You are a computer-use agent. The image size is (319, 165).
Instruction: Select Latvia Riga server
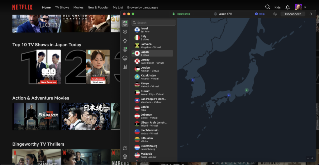[x=152, y=108]
